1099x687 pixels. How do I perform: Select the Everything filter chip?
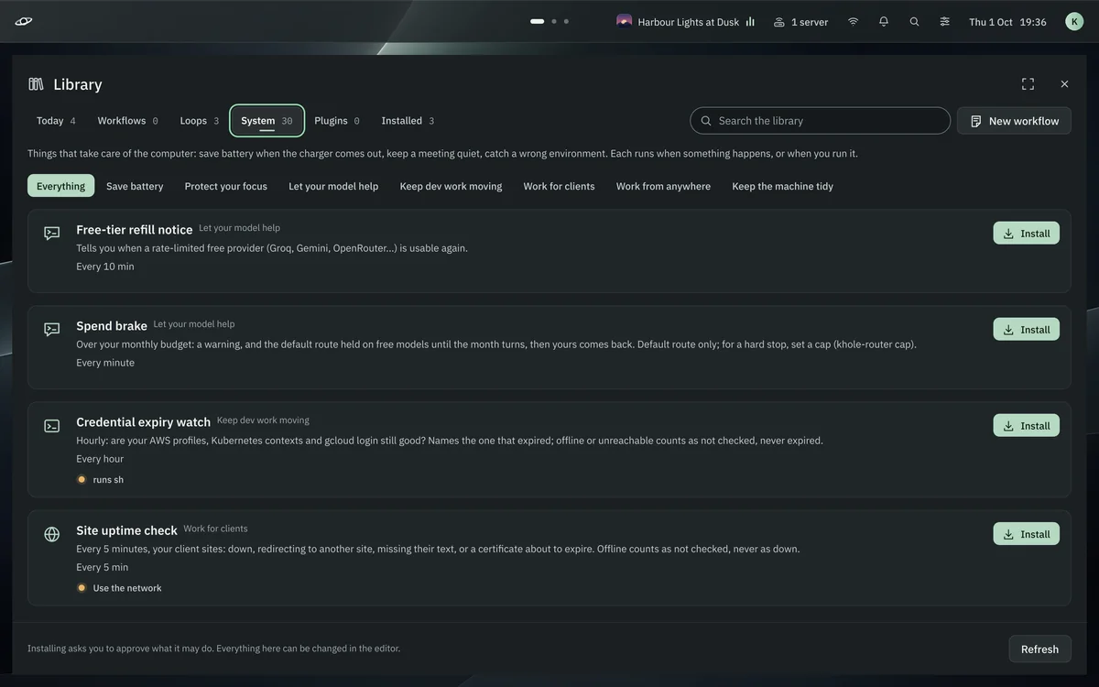pyautogui.click(x=60, y=186)
